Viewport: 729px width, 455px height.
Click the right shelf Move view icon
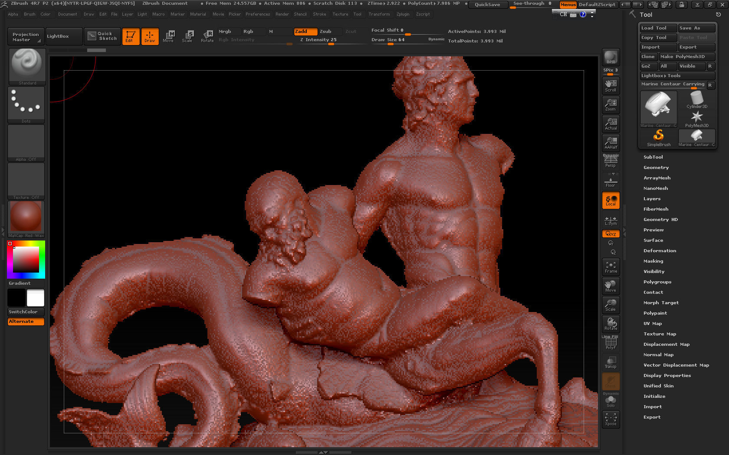[x=611, y=286]
